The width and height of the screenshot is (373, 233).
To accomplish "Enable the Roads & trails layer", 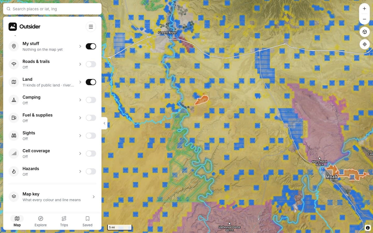I will pos(91,64).
